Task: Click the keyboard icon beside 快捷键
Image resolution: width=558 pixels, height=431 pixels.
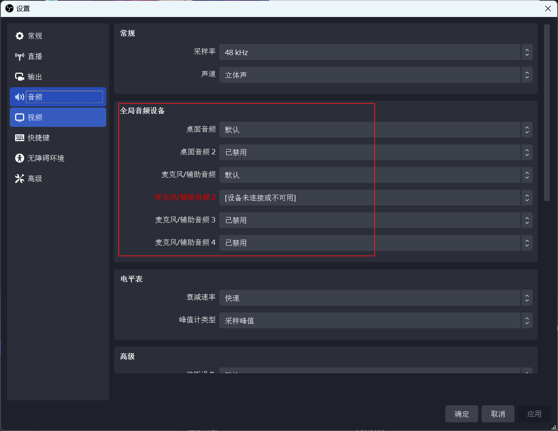Action: (20, 138)
